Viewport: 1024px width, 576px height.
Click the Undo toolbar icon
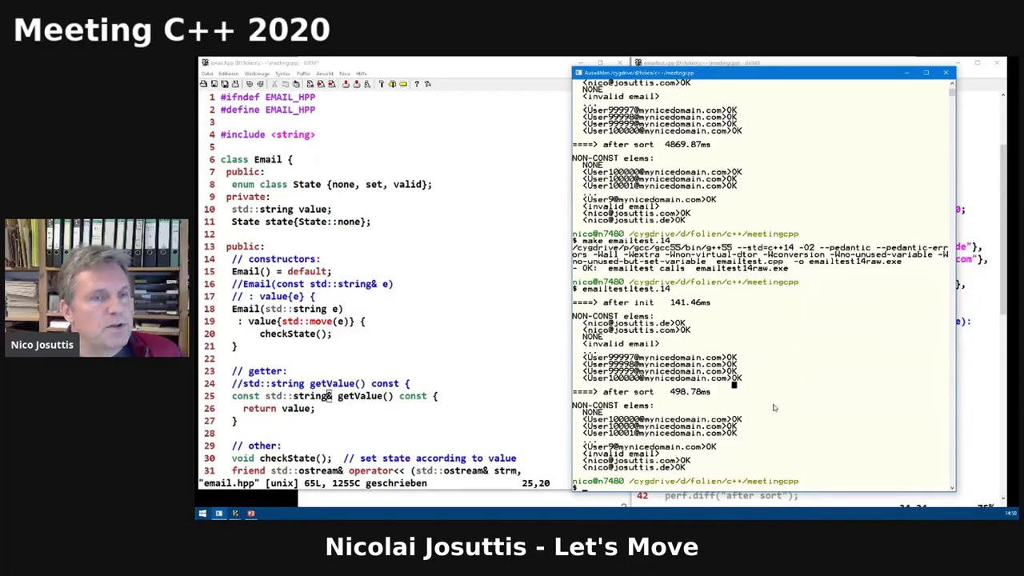pos(249,84)
